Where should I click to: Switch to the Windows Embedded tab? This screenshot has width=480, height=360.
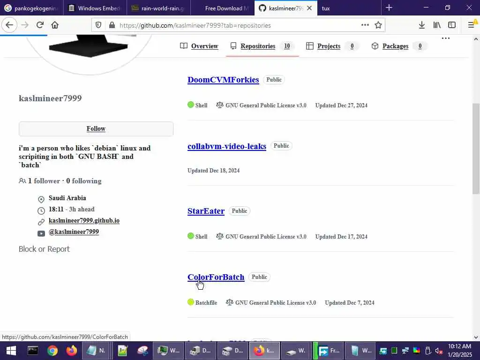pyautogui.click(x=95, y=8)
